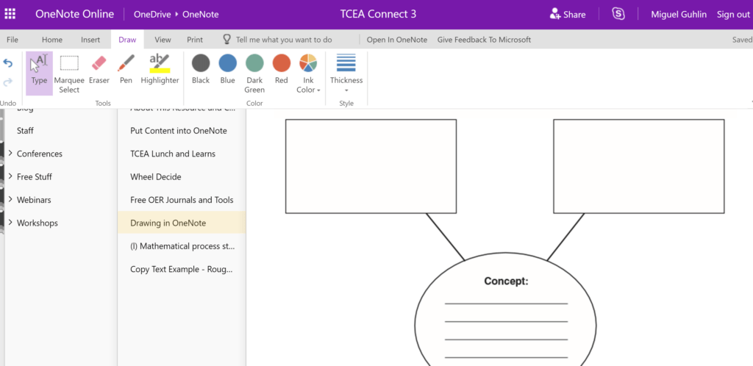Switch to the View tab
753x366 pixels.
coord(163,40)
